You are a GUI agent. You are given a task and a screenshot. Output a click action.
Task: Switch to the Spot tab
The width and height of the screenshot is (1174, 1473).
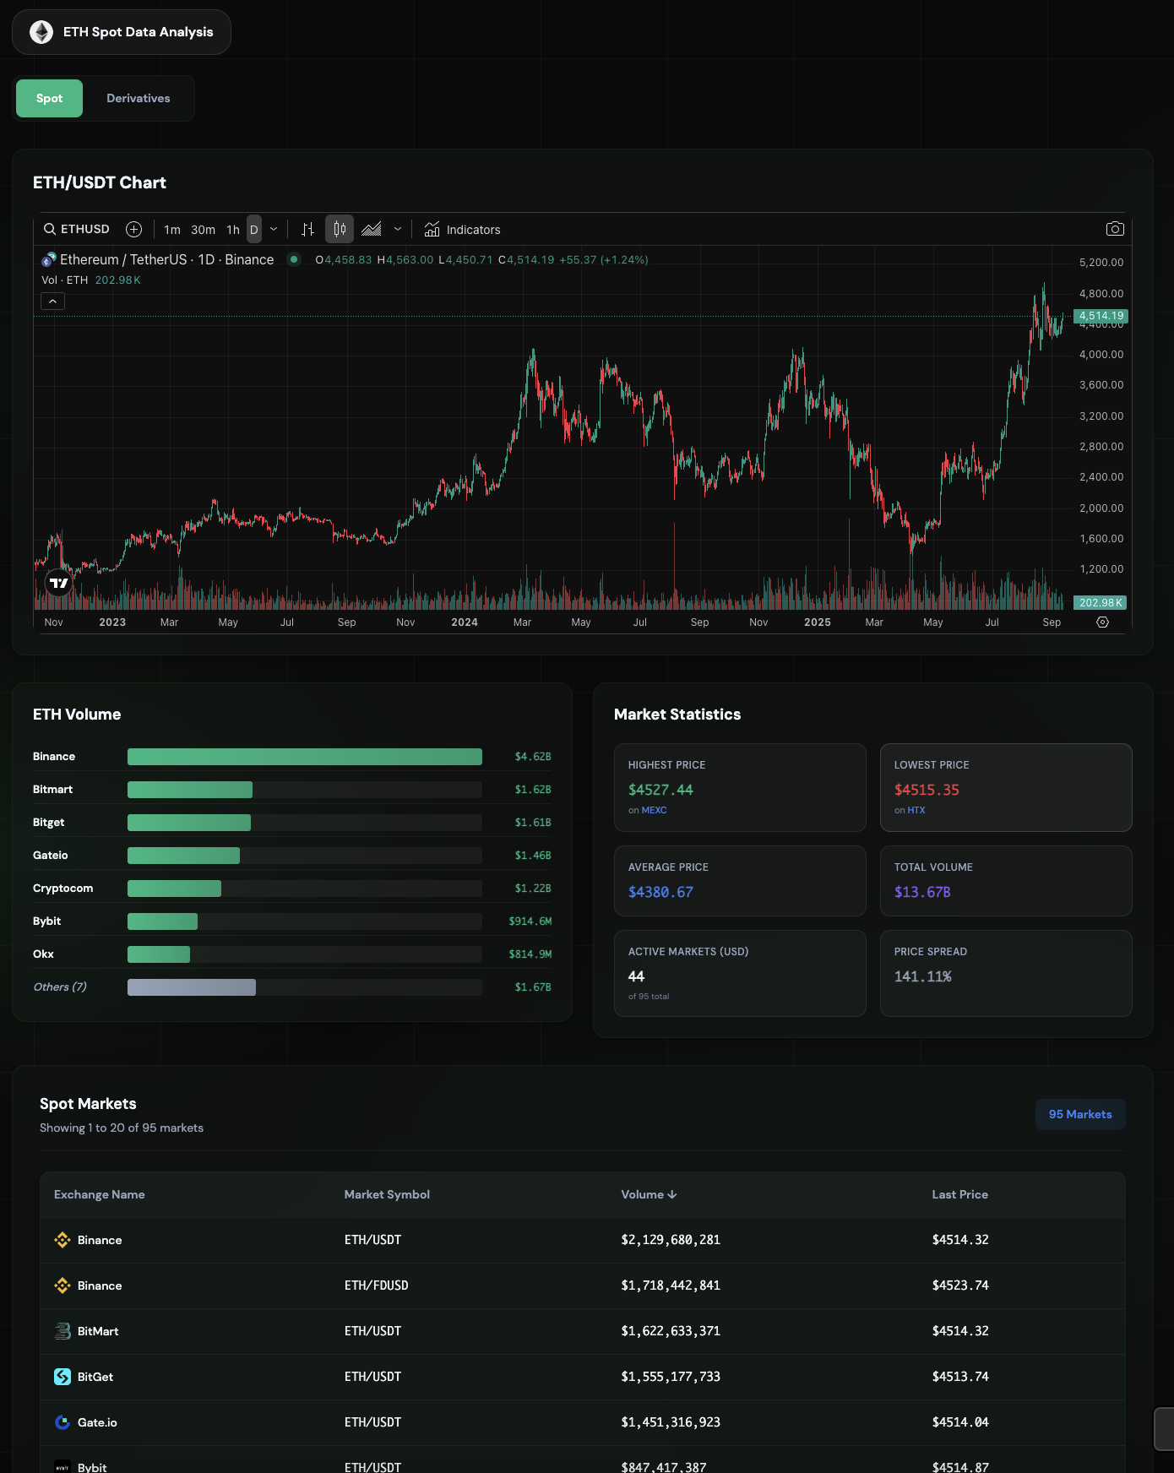click(x=49, y=98)
